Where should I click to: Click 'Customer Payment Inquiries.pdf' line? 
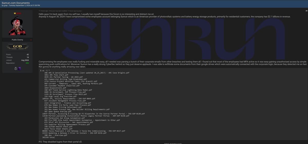(61, 85)
